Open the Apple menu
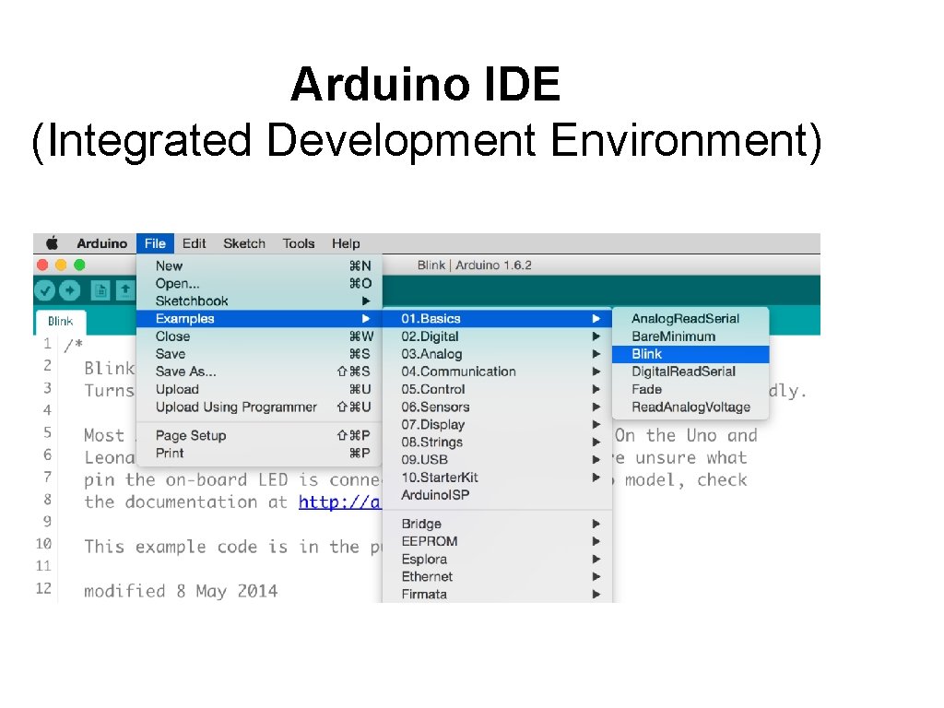Image resolution: width=944 pixels, height=708 pixels. pos(53,243)
